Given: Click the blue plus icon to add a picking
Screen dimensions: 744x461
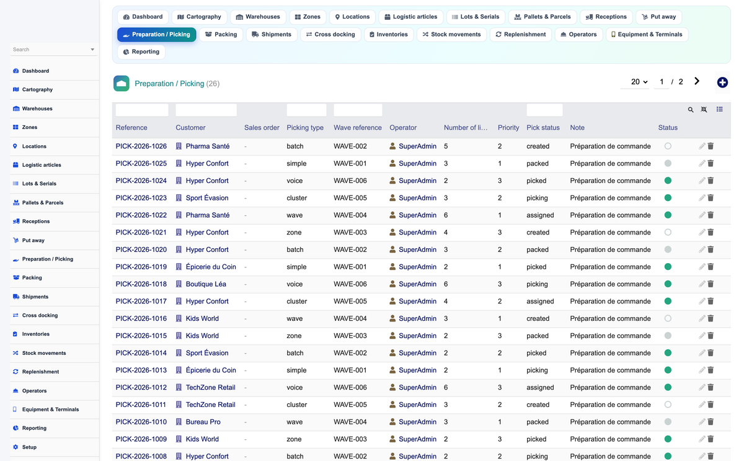Looking at the screenshot, I should coord(722,83).
